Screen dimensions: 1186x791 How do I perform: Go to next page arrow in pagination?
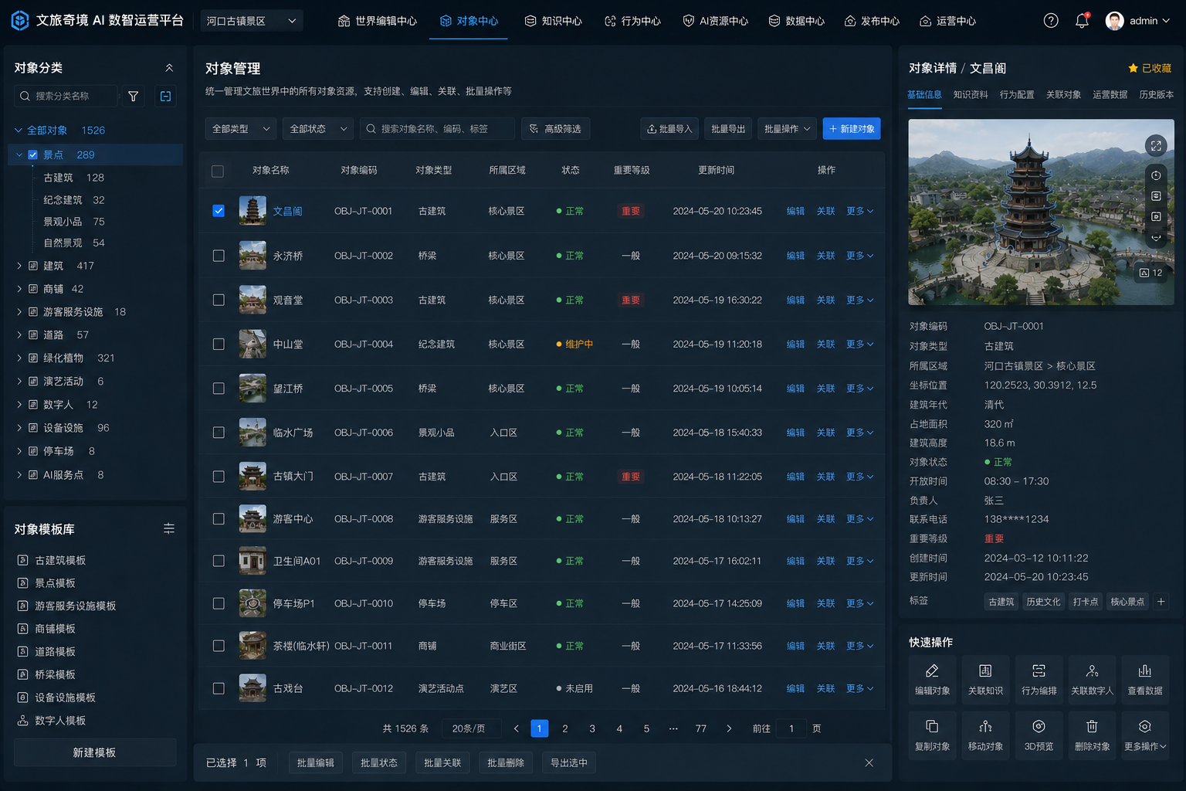[728, 728]
